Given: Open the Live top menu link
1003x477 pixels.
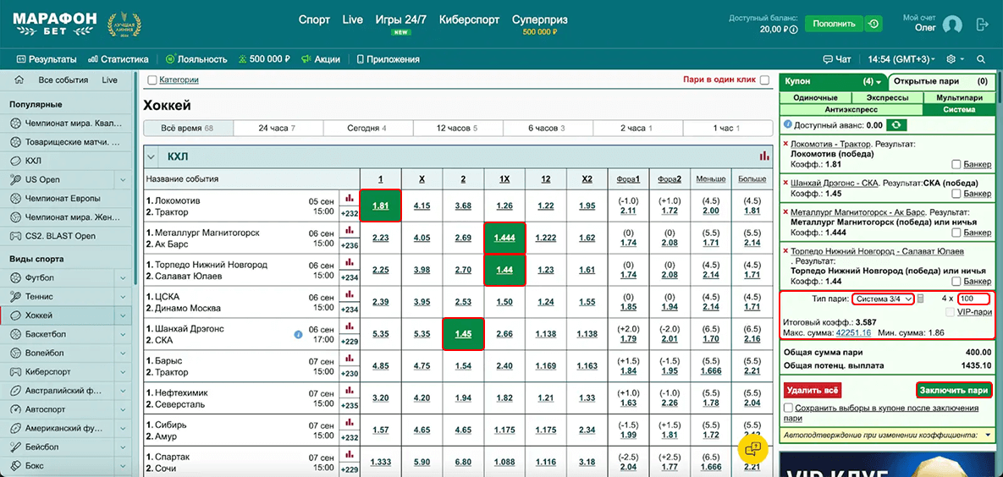Looking at the screenshot, I should pos(352,19).
